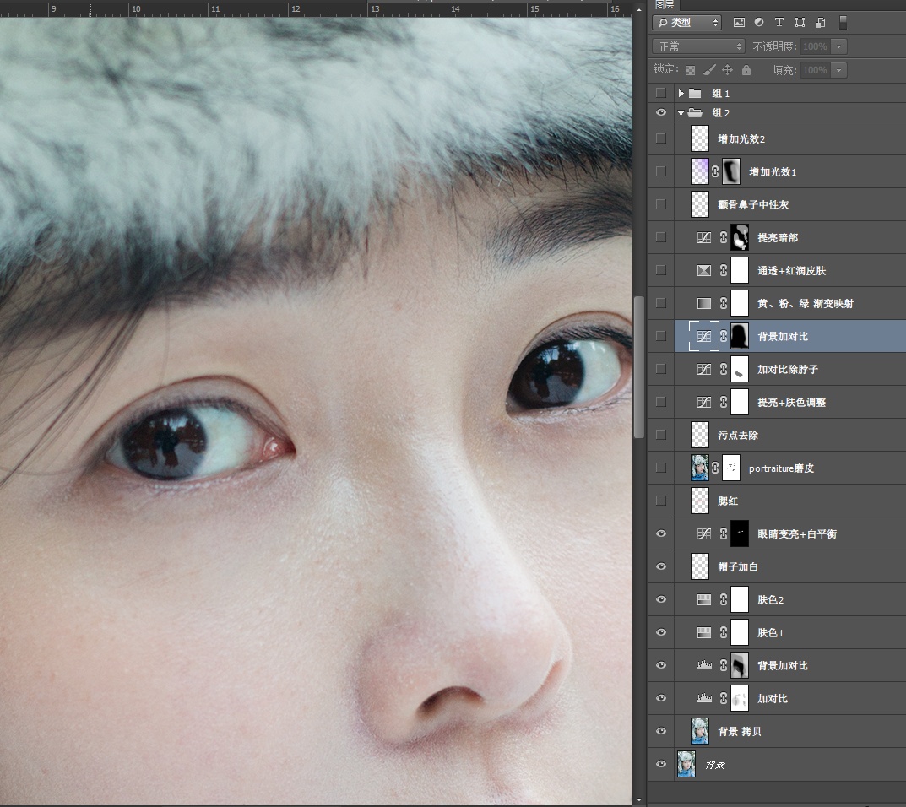Expand the 组 1 group
This screenshot has width=906, height=807.
tap(681, 93)
